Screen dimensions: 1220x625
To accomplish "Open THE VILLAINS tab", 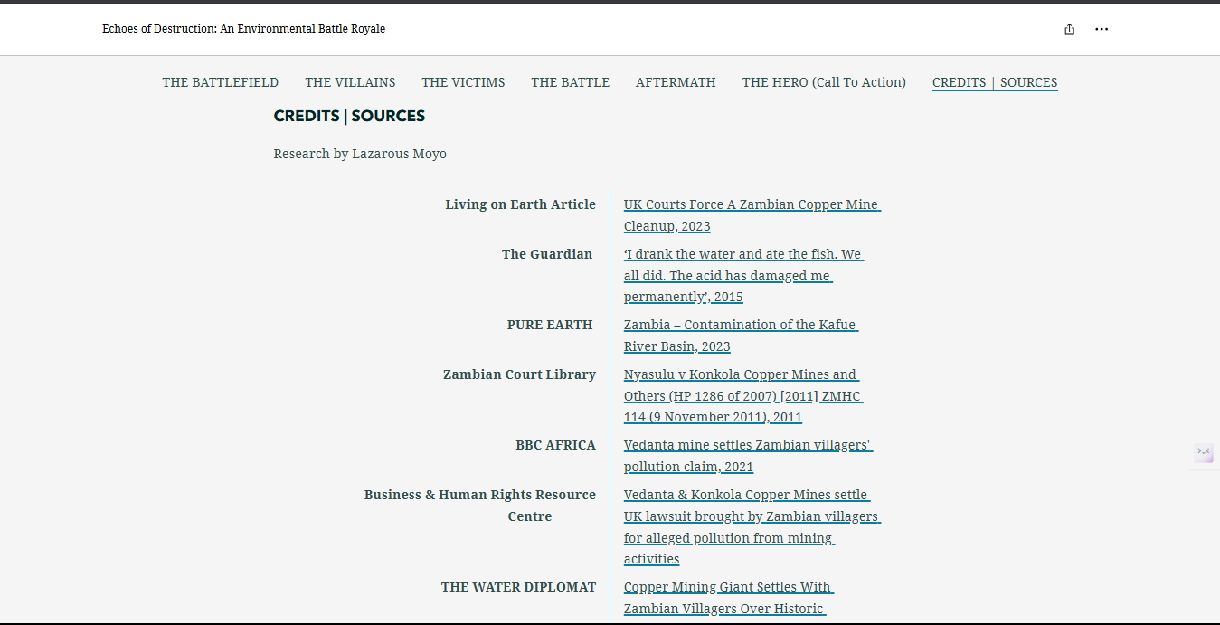I will click(x=350, y=82).
